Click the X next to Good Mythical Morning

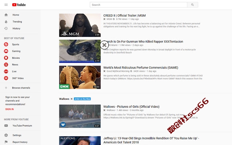coord(104,71)
